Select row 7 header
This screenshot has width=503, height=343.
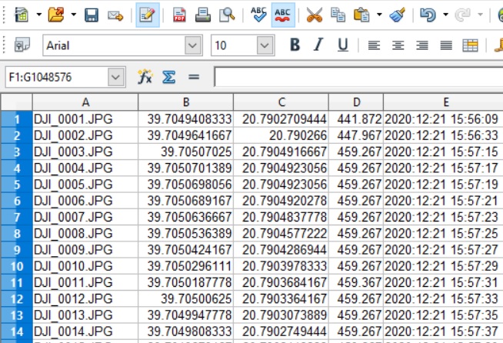(x=17, y=217)
